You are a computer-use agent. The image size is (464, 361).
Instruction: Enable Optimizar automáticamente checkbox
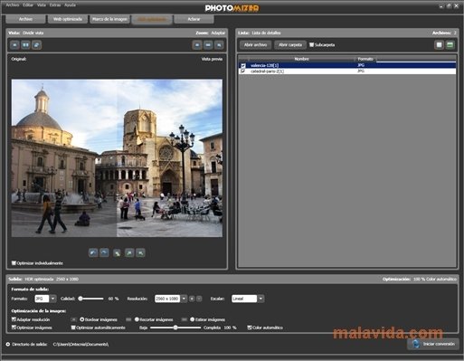73,328
